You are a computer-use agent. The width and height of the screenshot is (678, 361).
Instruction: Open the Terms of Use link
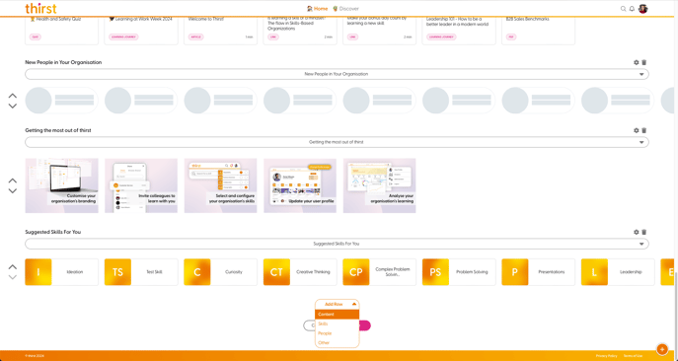[633, 356]
